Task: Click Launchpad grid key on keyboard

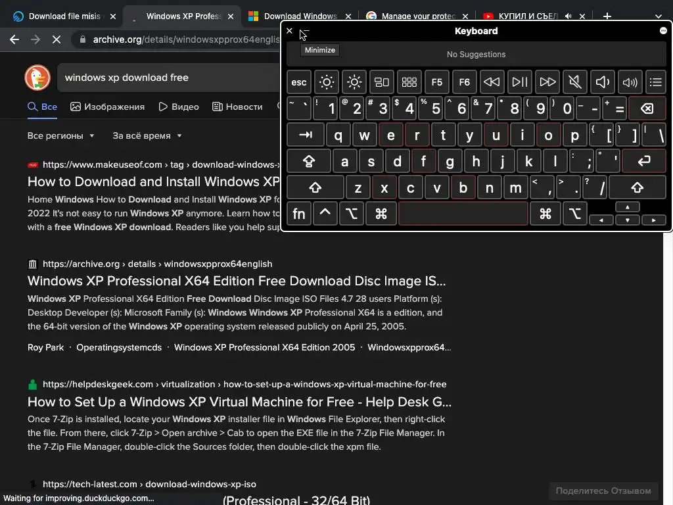Action: tap(409, 82)
